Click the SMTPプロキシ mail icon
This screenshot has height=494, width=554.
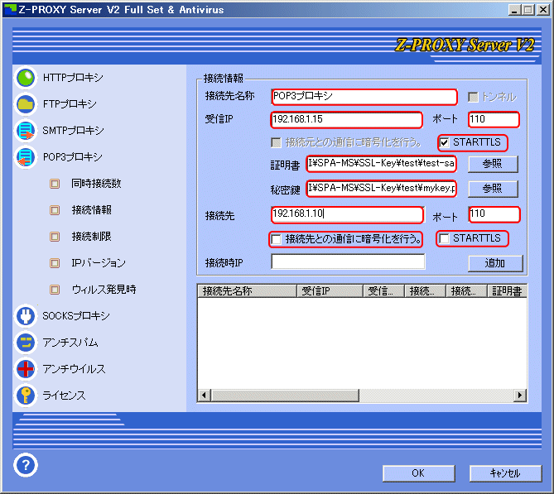pos(26,131)
